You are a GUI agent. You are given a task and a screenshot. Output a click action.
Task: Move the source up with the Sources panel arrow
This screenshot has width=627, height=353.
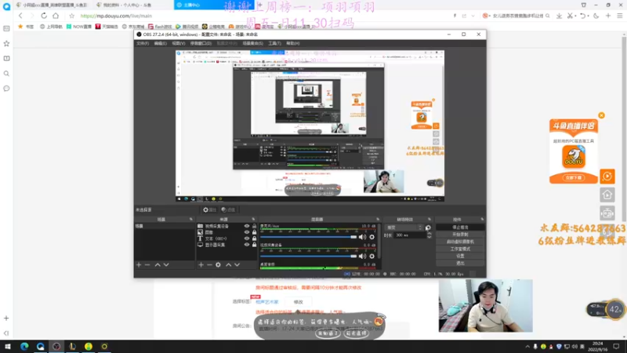tap(228, 265)
